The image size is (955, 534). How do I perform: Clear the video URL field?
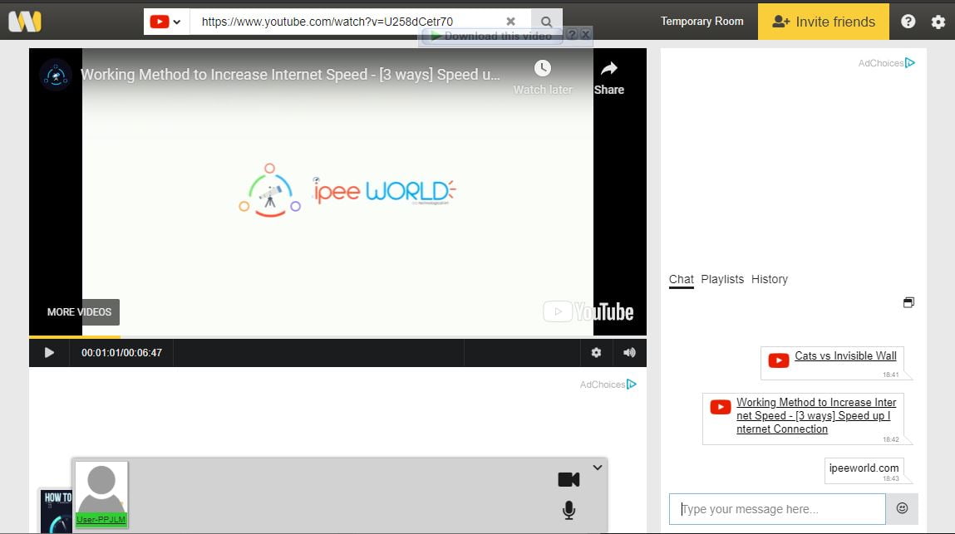[510, 22]
